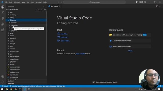
Task: Select the Get Started tab
Action: [x=55, y=6]
